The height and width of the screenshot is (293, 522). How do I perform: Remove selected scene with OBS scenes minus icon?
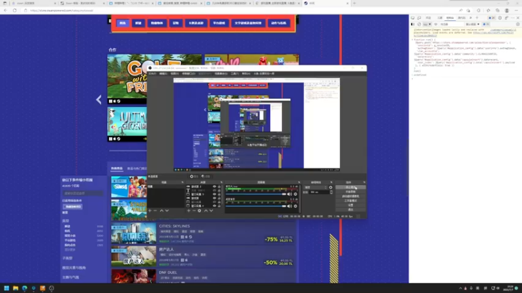(155, 210)
